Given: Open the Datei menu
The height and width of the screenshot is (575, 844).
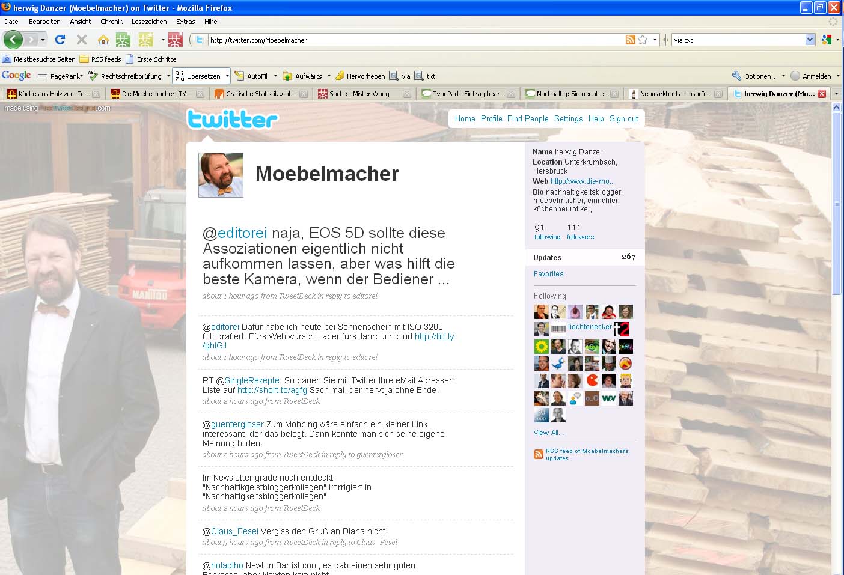Looking at the screenshot, I should [12, 22].
